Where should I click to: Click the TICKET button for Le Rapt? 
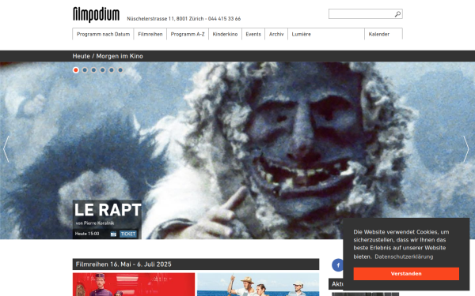[128, 234]
